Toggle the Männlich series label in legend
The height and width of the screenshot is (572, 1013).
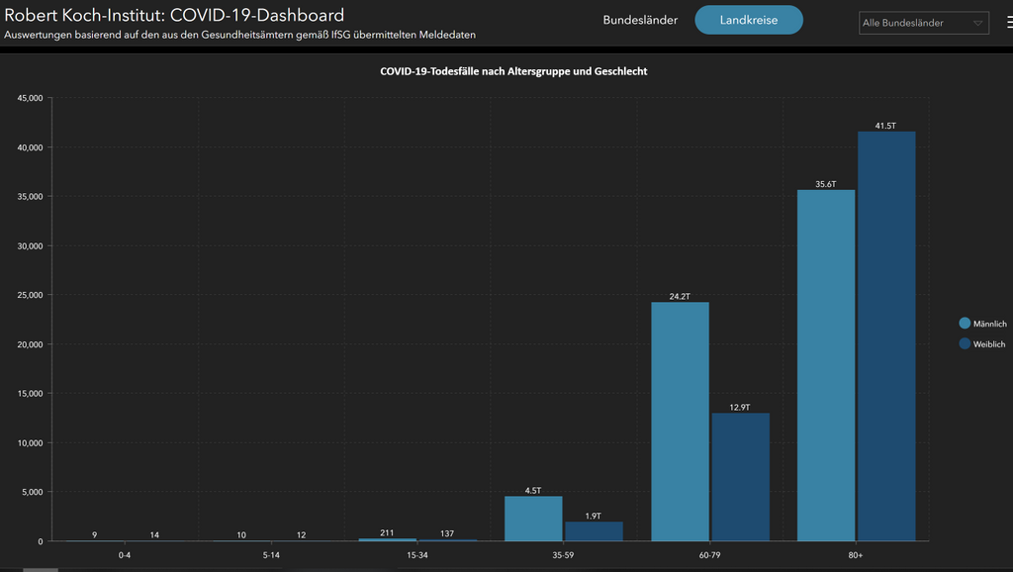point(989,324)
